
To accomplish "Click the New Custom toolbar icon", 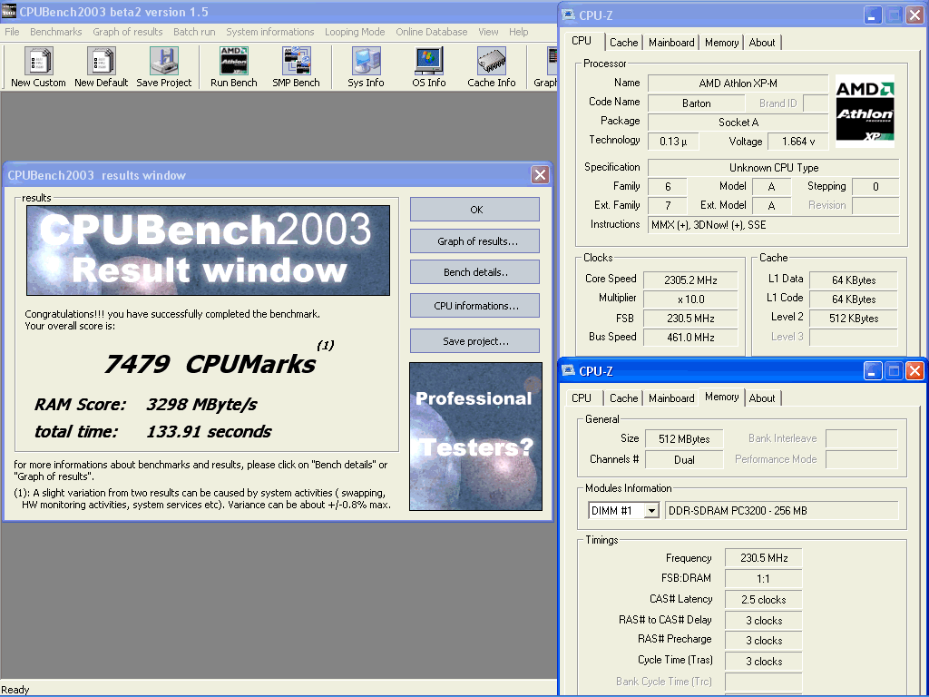I will coord(38,61).
